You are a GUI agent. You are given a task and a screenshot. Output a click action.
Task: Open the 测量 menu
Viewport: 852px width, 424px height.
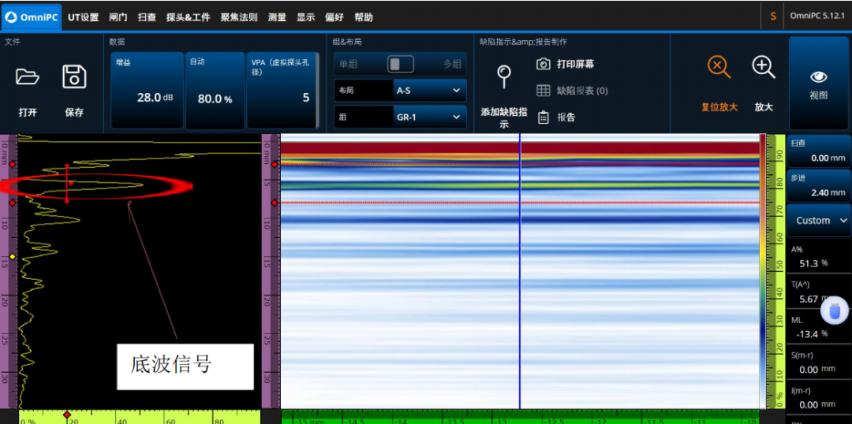click(x=277, y=17)
